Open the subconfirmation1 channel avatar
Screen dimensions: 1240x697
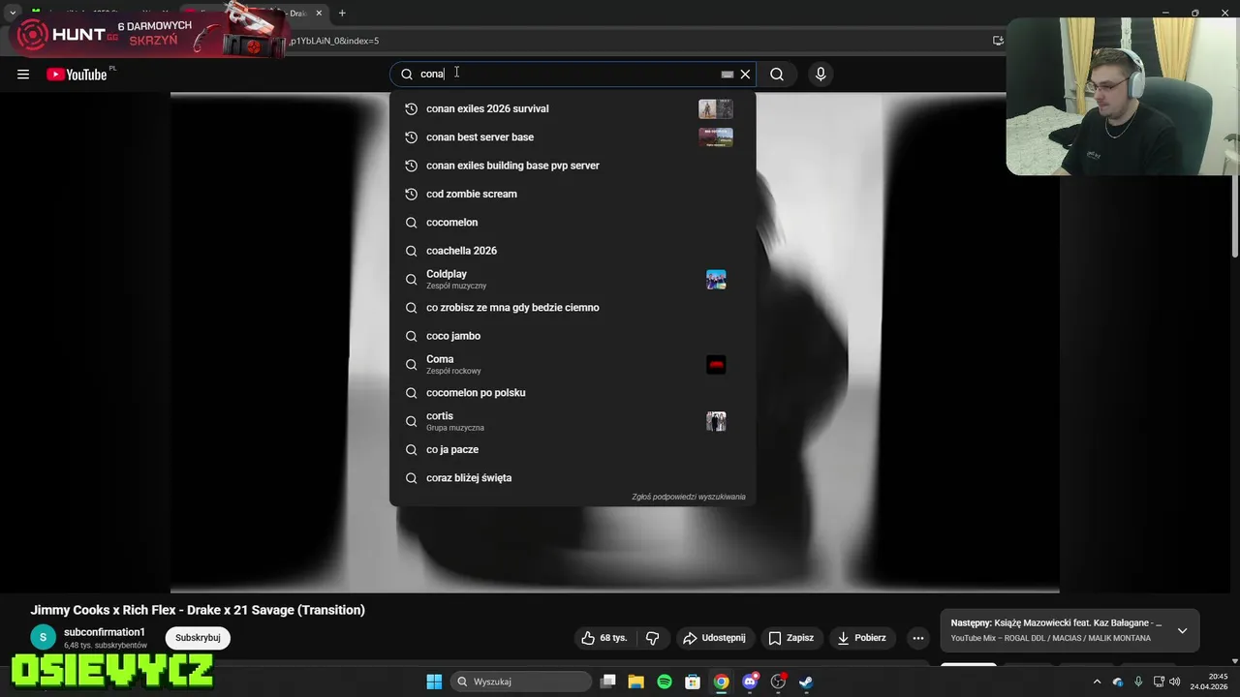pyautogui.click(x=44, y=638)
